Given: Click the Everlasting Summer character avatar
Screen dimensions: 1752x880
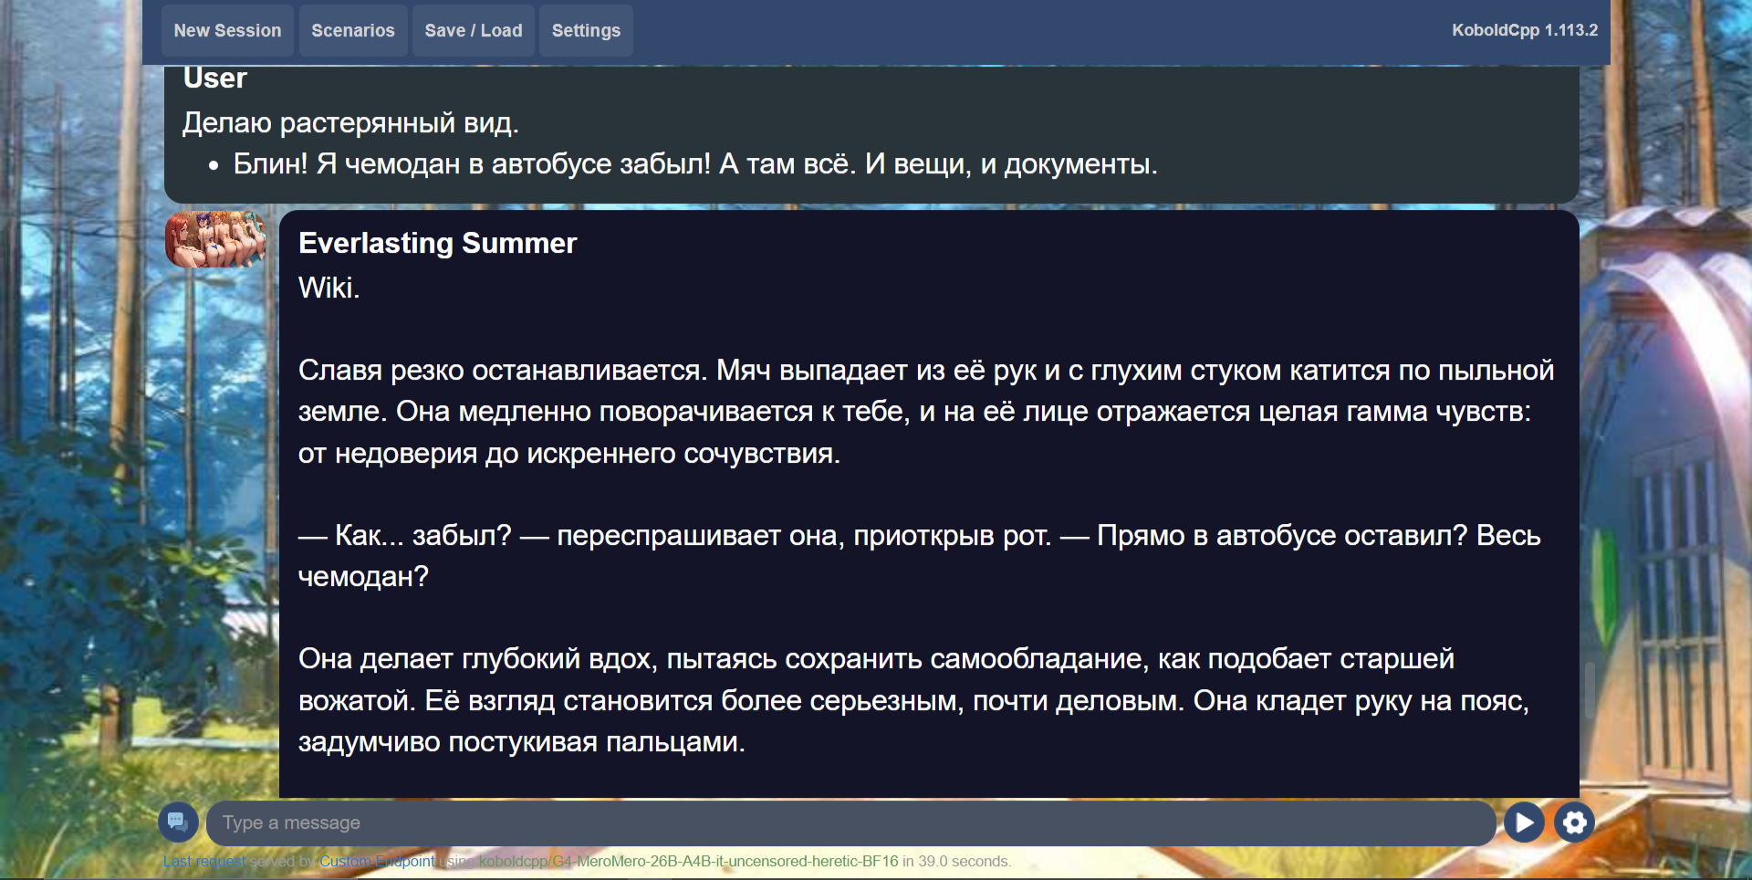Looking at the screenshot, I should [x=215, y=240].
